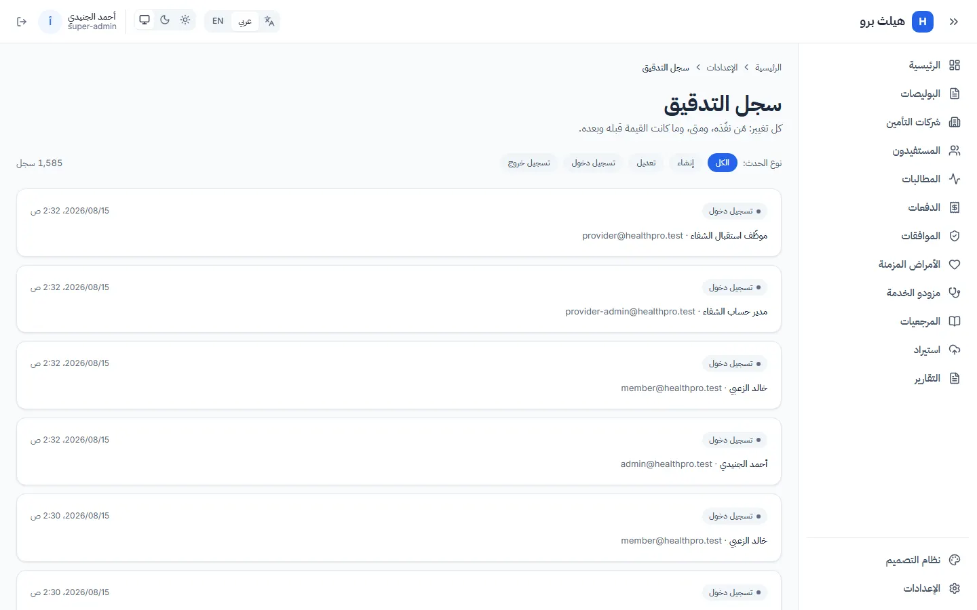Collapse the sidebar with the double-chevron
The image size is (977, 610).
(954, 22)
